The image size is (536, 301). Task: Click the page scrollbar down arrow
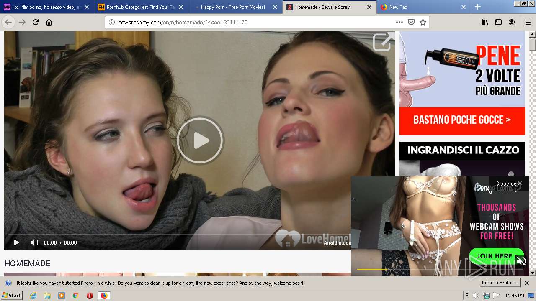point(532,273)
